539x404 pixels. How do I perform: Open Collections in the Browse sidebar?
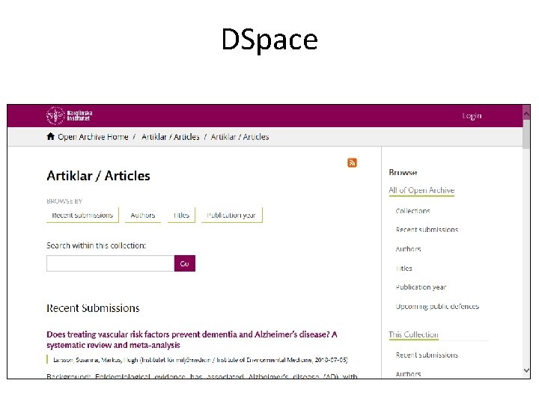tap(412, 210)
